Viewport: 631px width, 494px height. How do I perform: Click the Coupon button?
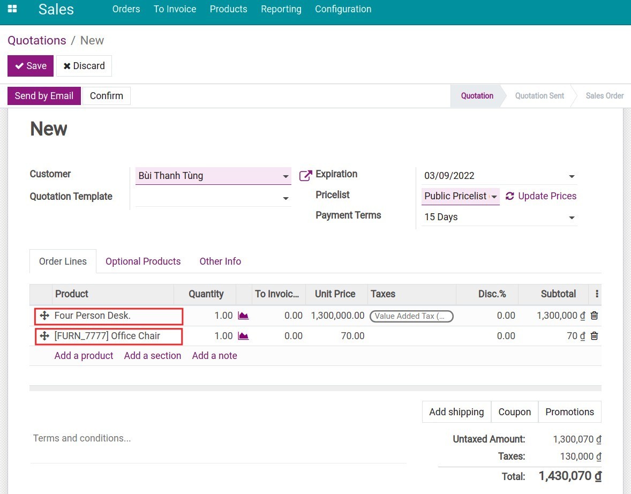pos(514,412)
